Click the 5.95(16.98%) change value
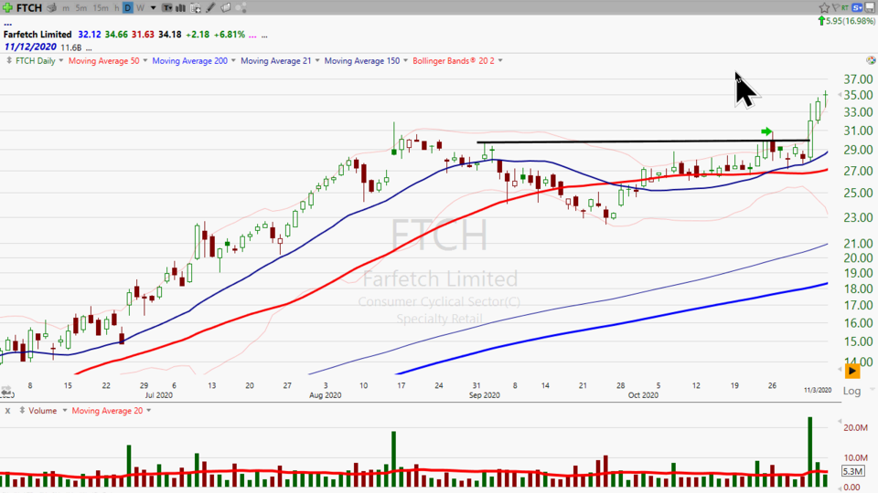The height and width of the screenshot is (493, 878). 850,21
